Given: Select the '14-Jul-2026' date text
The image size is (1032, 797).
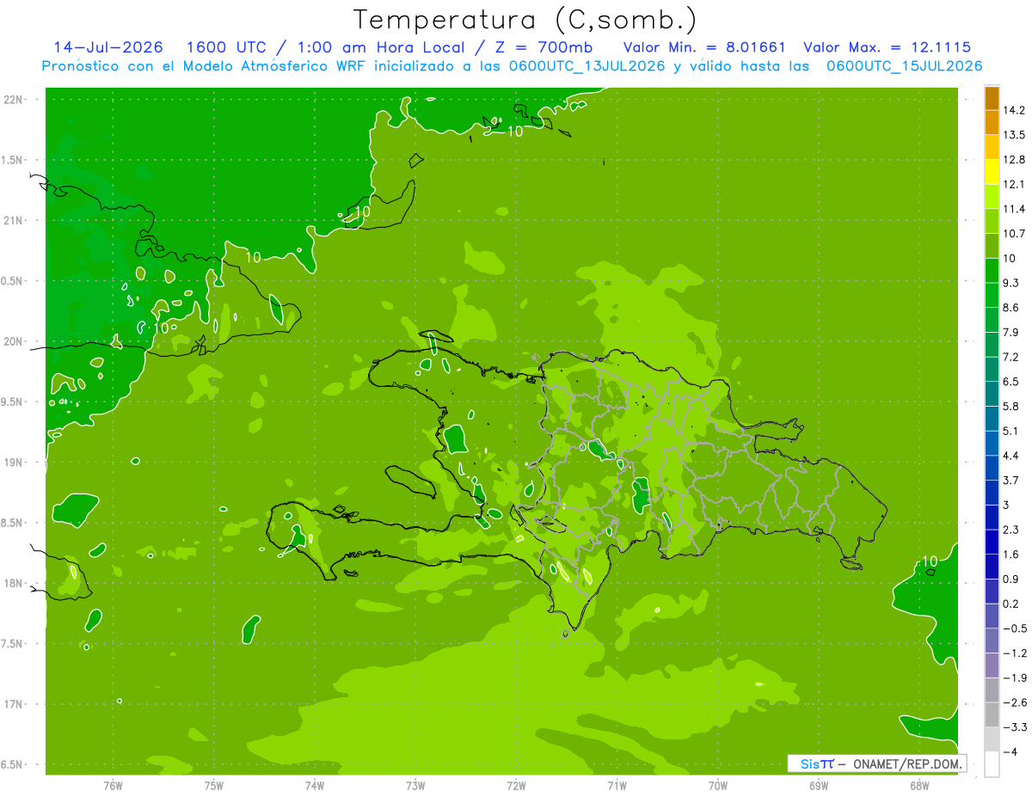Looking at the screenshot, I should click(x=108, y=47).
